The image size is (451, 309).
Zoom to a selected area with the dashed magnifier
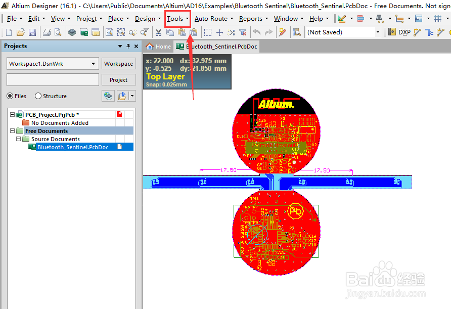[121, 32]
